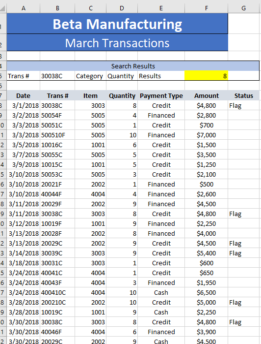Screen dimensions: 261x344
Task: Select transaction cell 10019C
Action: (57, 312)
